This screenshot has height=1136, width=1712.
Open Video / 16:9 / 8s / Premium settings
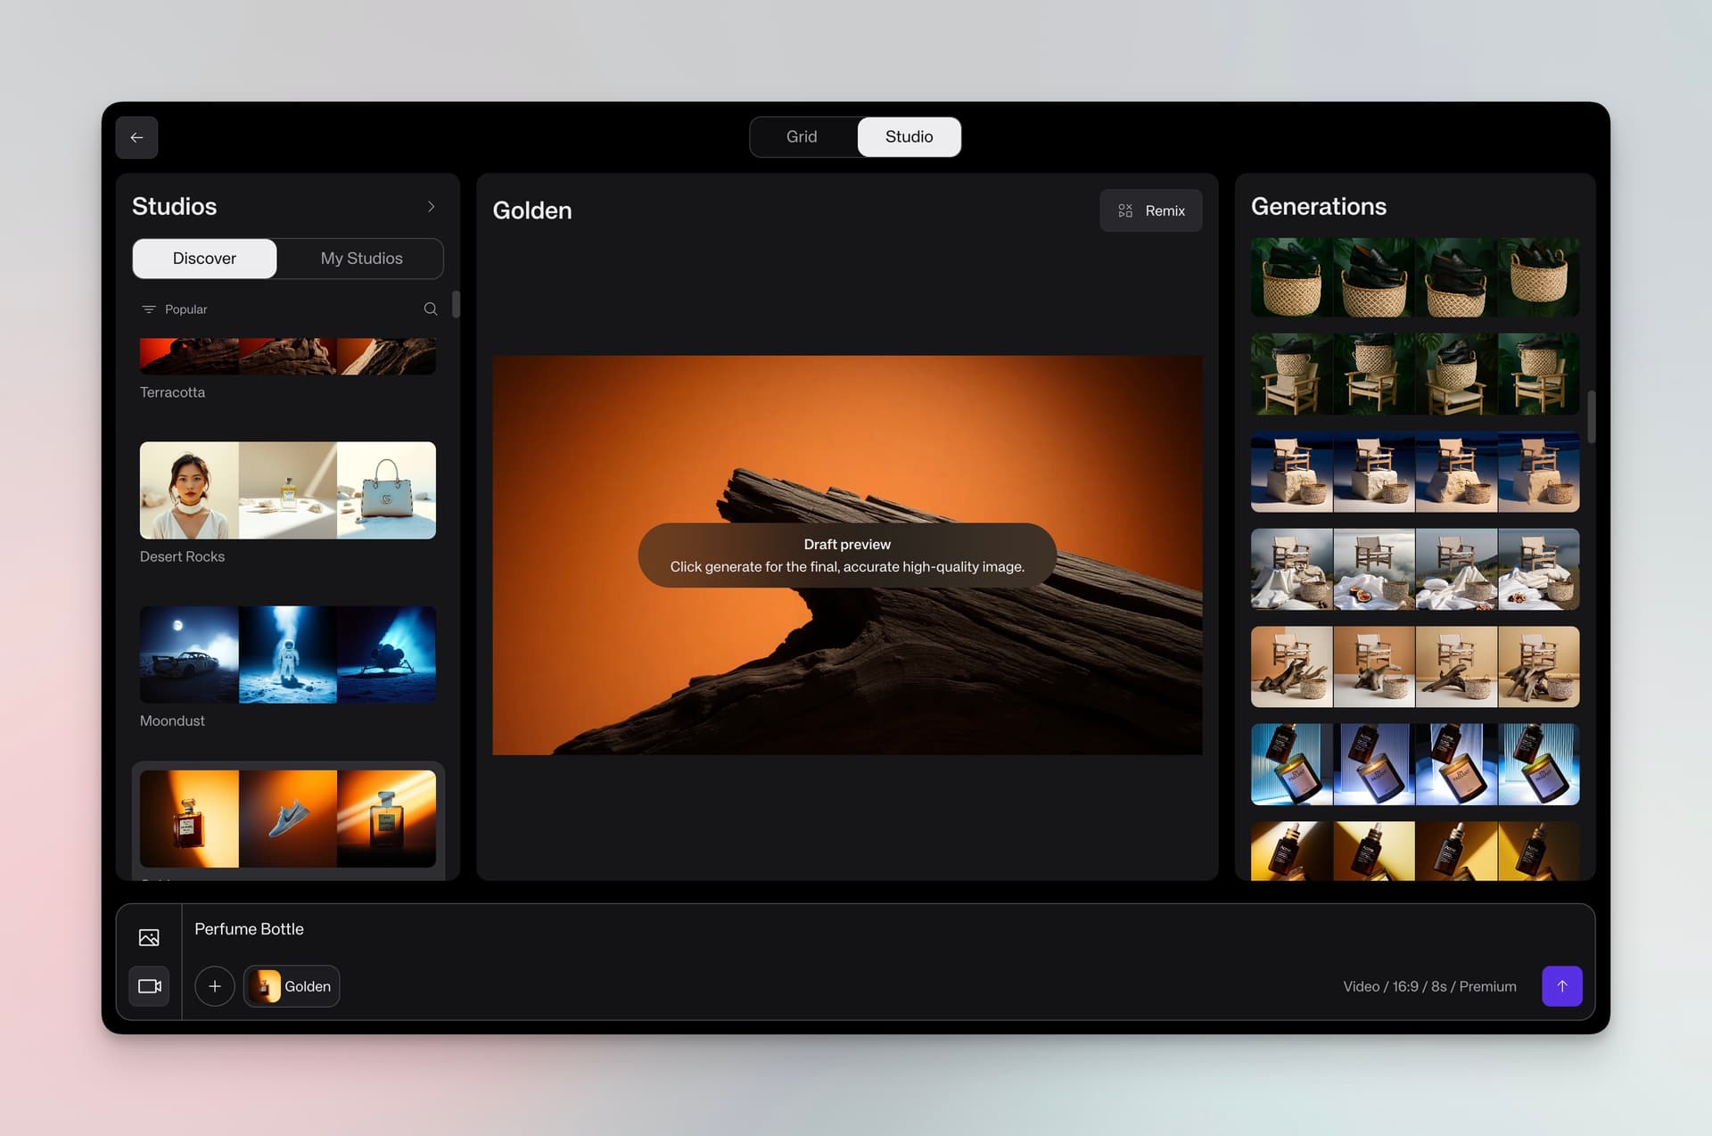(x=1429, y=986)
